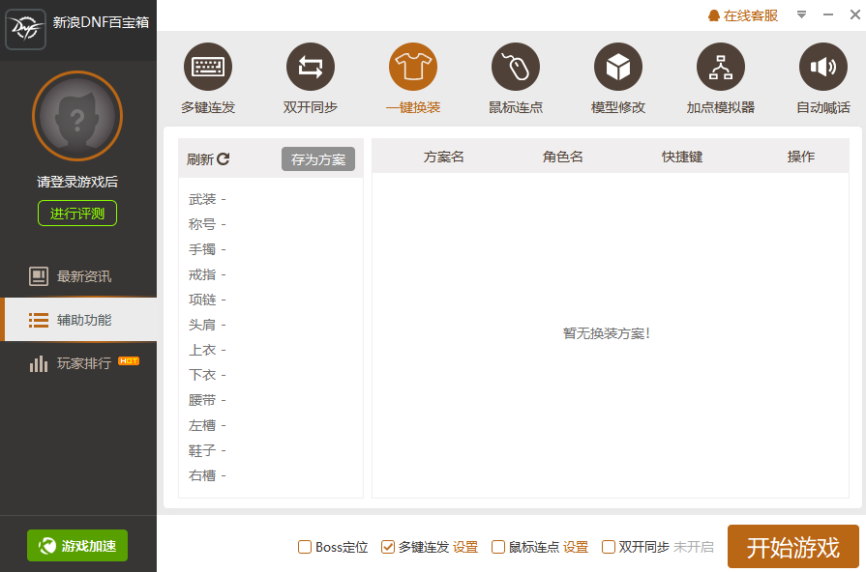The height and width of the screenshot is (572, 866).
Task: Click the 刷新 refresh icon
Action: click(x=224, y=159)
